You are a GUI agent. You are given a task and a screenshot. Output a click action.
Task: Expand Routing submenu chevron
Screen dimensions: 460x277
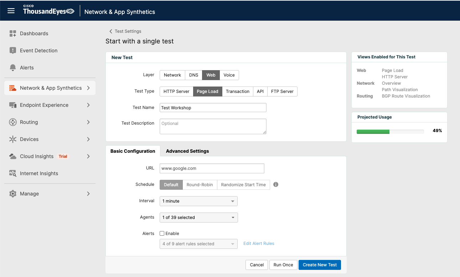88,122
